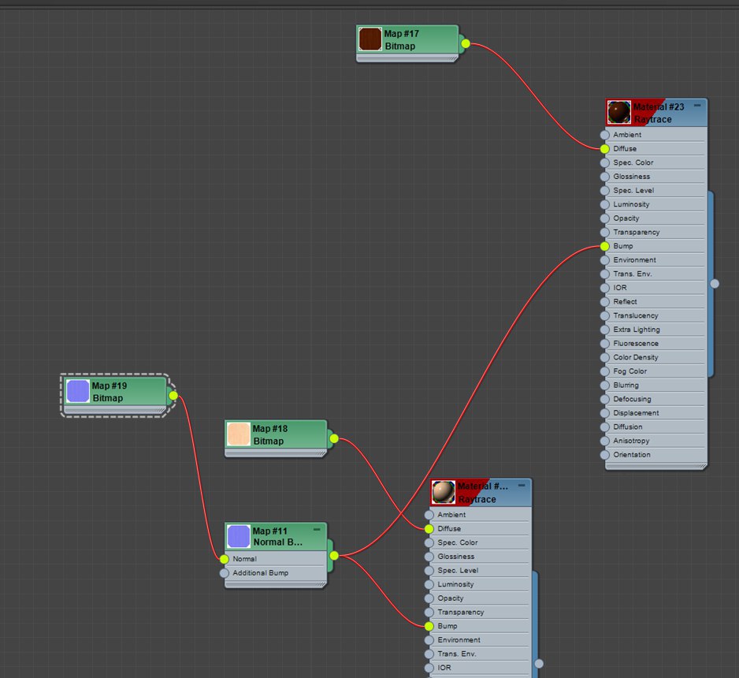Image resolution: width=739 pixels, height=678 pixels.
Task: Collapse the Map #11 Normal Bump node
Action: pos(317,530)
